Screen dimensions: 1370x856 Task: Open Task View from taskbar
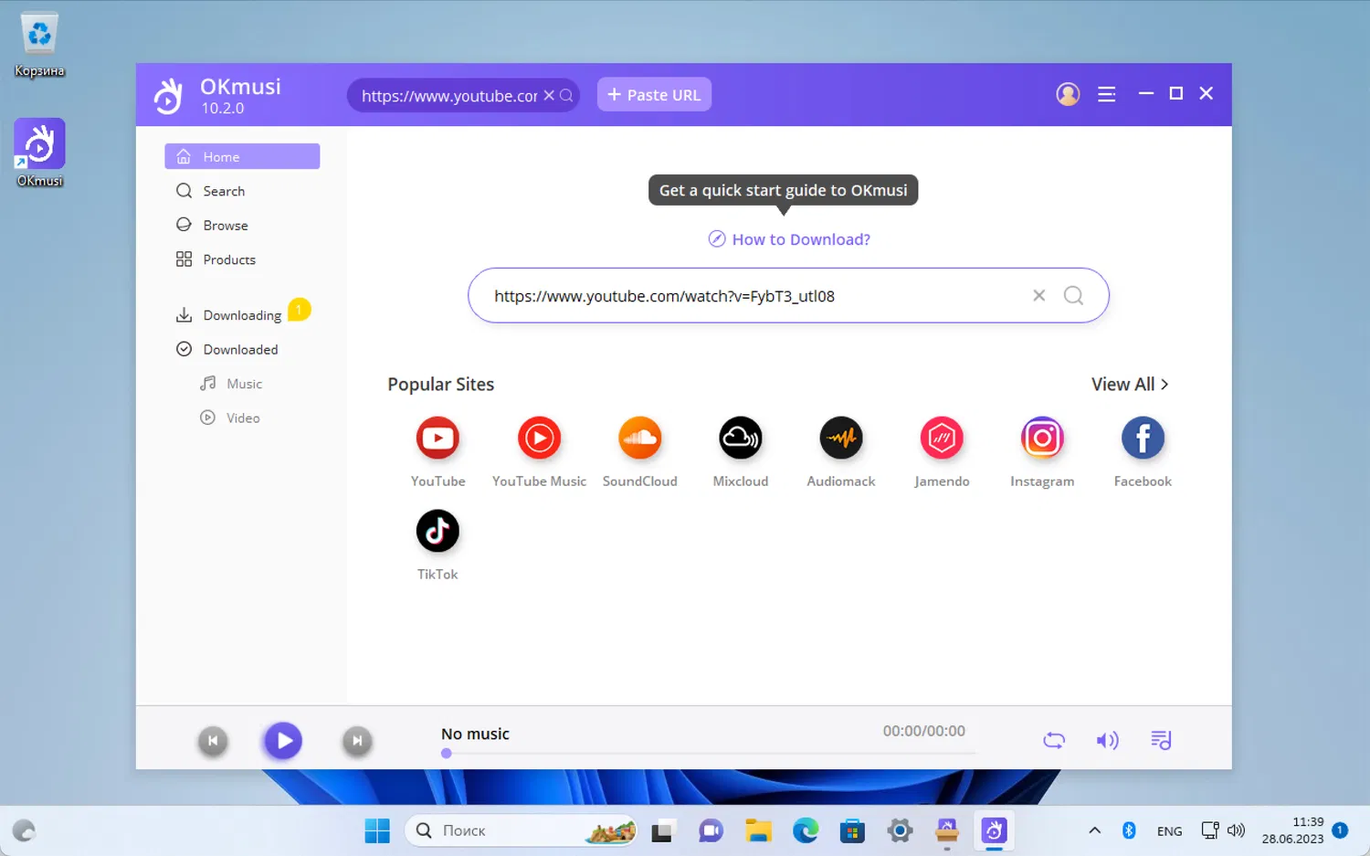[662, 830]
